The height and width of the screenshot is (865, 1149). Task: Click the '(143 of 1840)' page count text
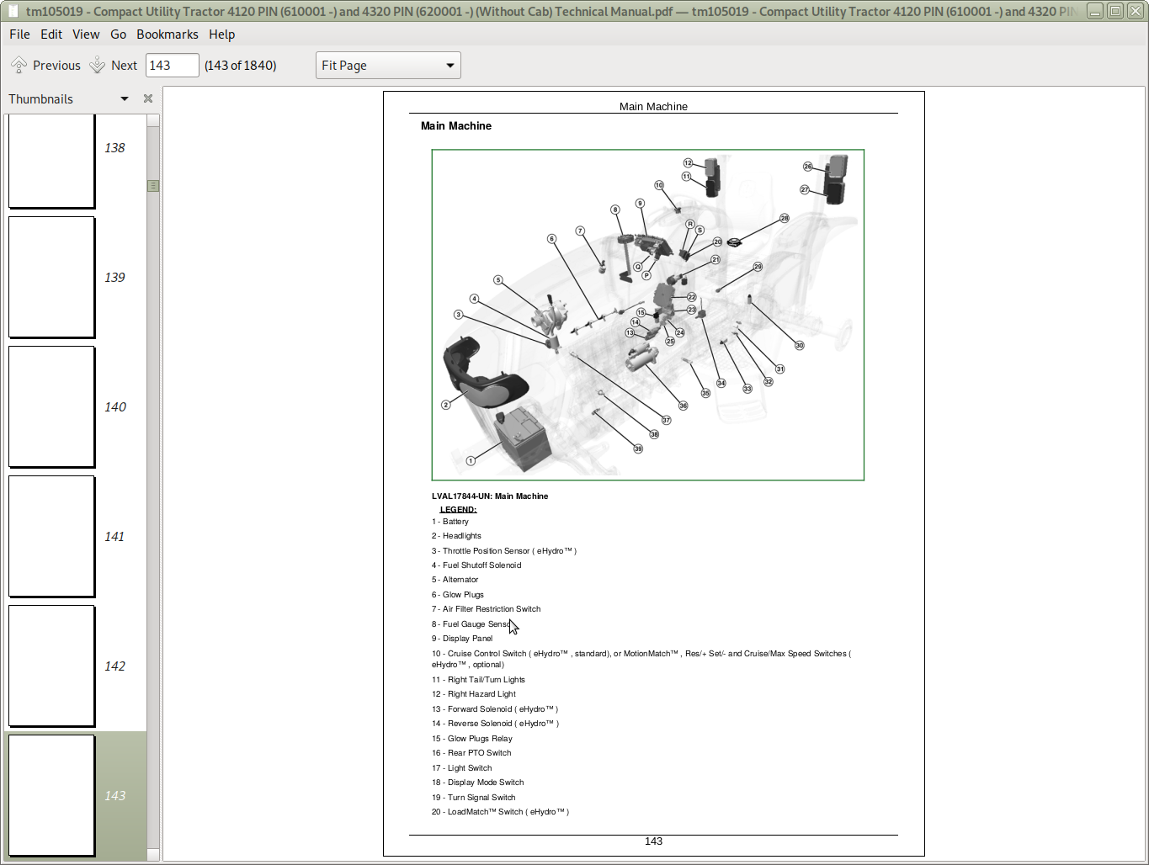point(241,66)
